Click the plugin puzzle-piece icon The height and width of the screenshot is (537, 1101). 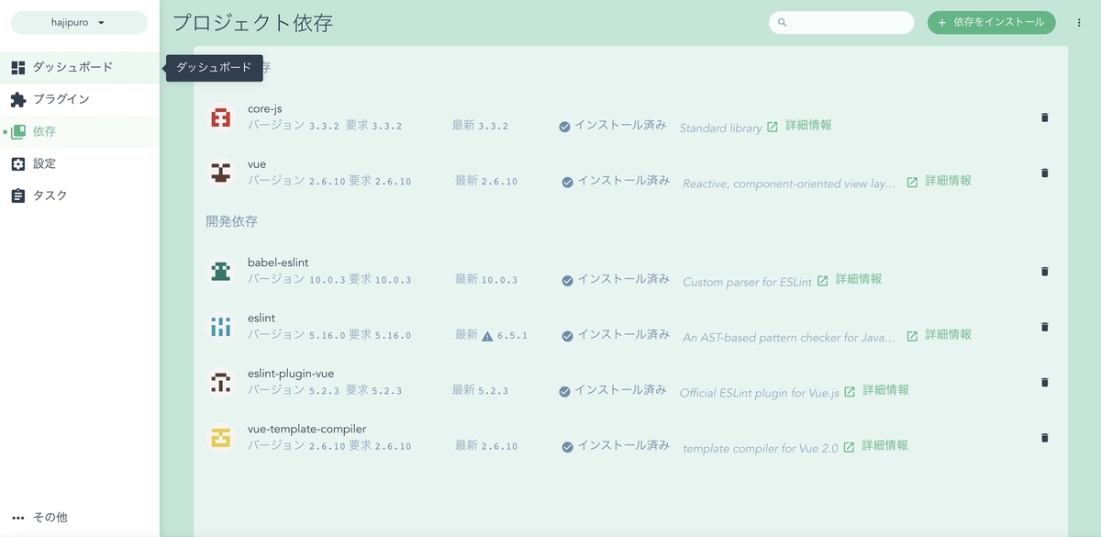coord(18,99)
